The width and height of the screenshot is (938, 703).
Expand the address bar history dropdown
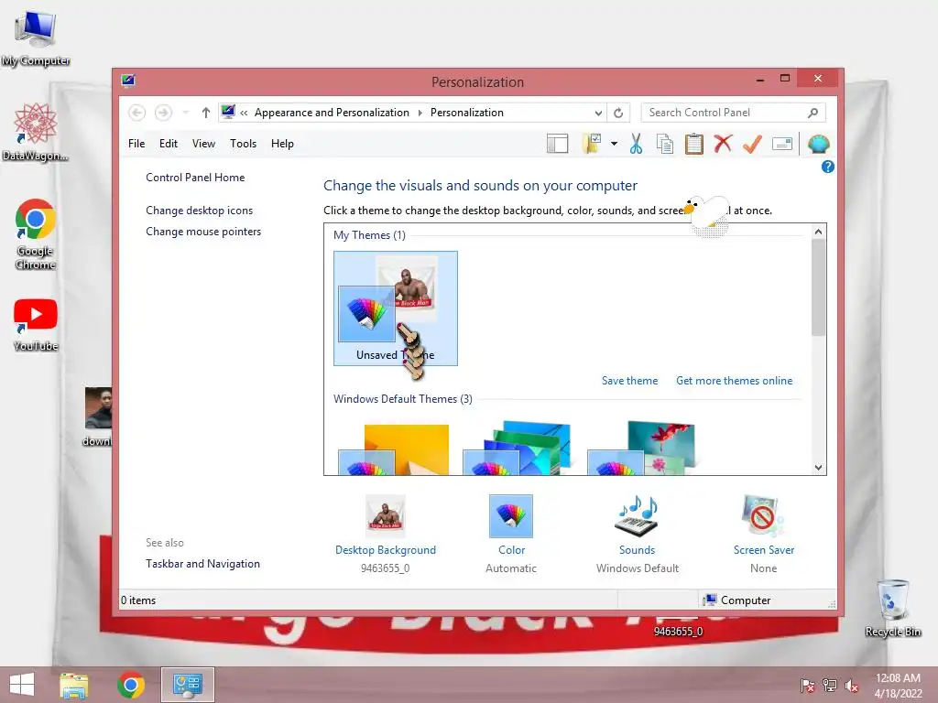coord(598,113)
